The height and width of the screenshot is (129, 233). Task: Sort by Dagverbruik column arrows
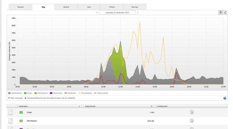coord(152,106)
